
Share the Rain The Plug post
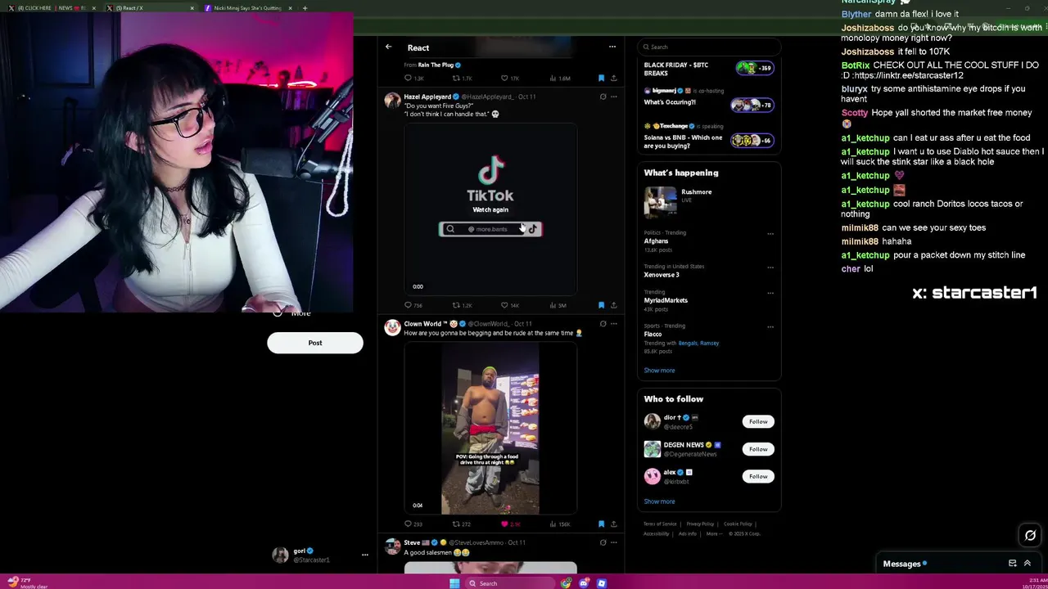tap(613, 78)
